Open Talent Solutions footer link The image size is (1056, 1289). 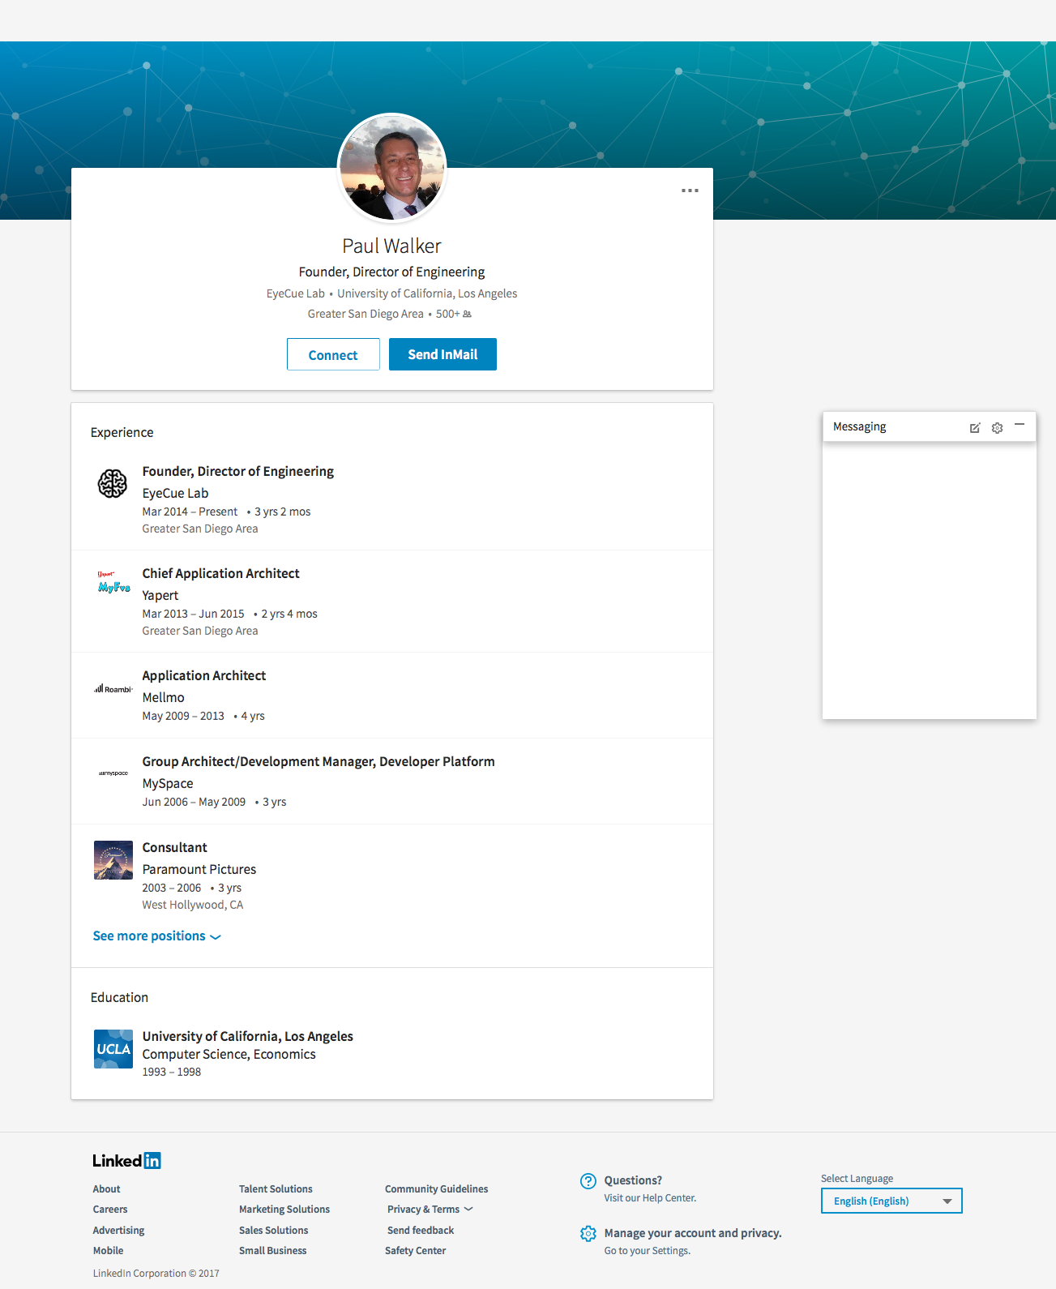click(276, 1189)
